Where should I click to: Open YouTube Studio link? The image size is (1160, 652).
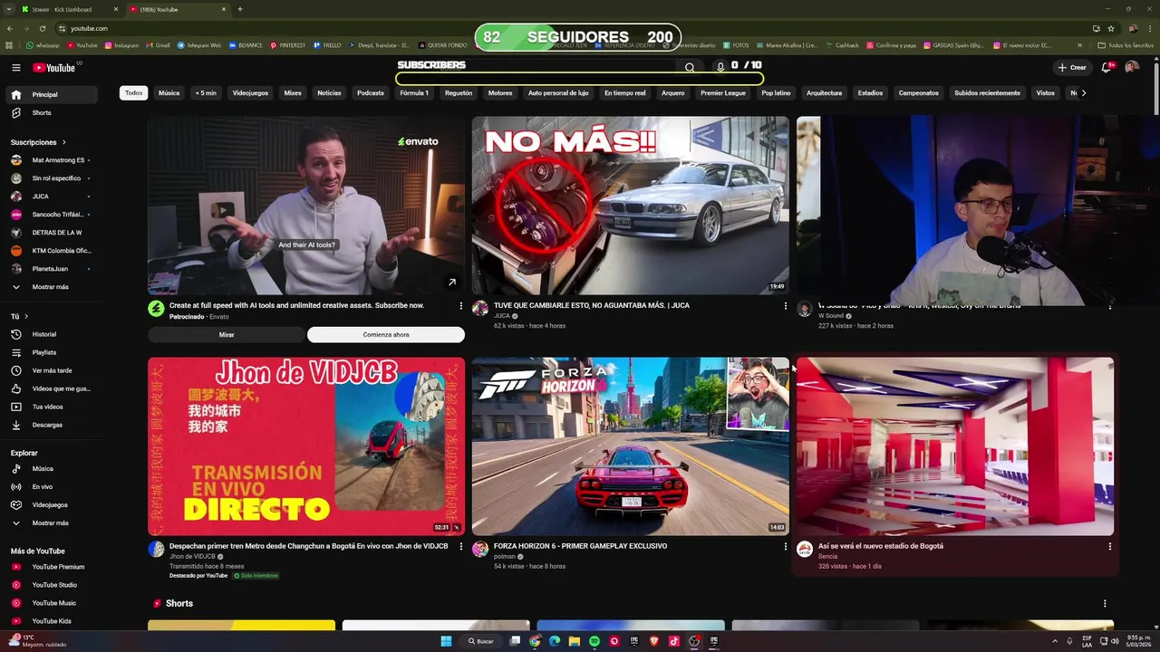(x=54, y=585)
